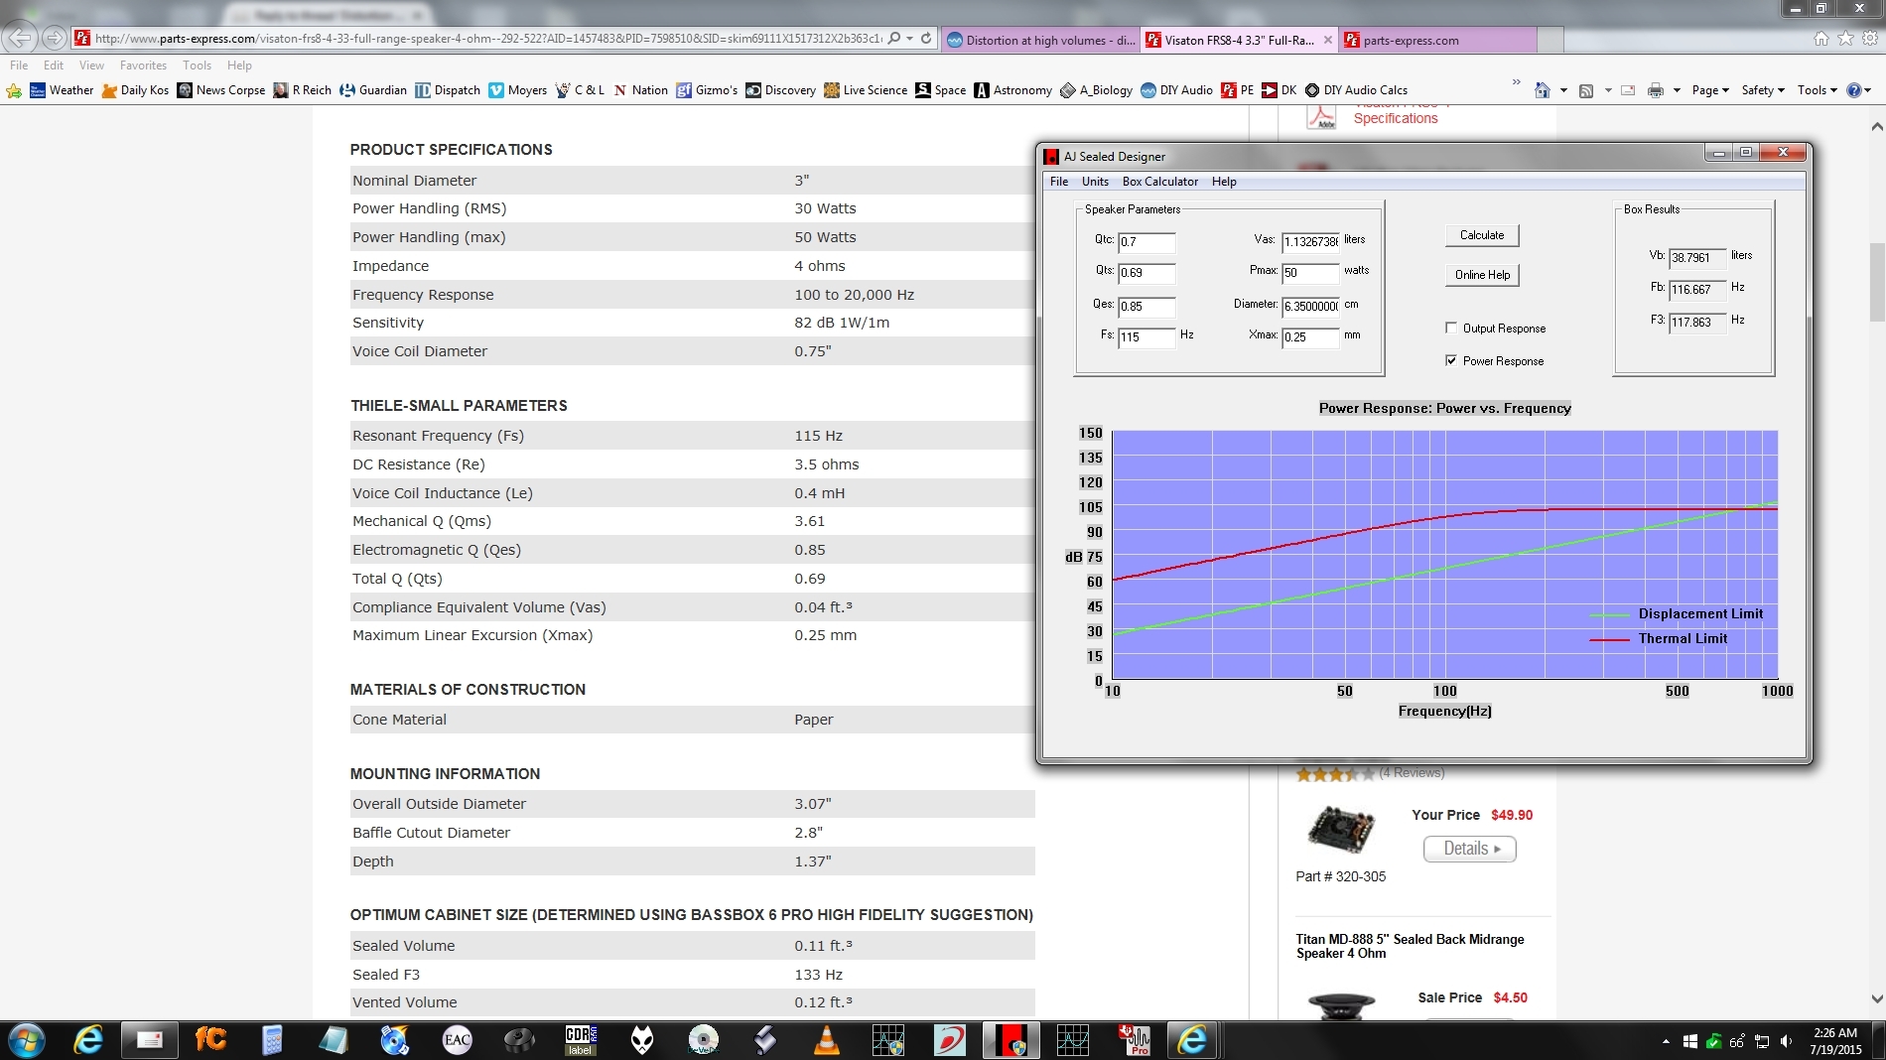Open the Units menu in AJ Sealed Designer
Viewport: 1886px width, 1060px height.
(x=1095, y=182)
